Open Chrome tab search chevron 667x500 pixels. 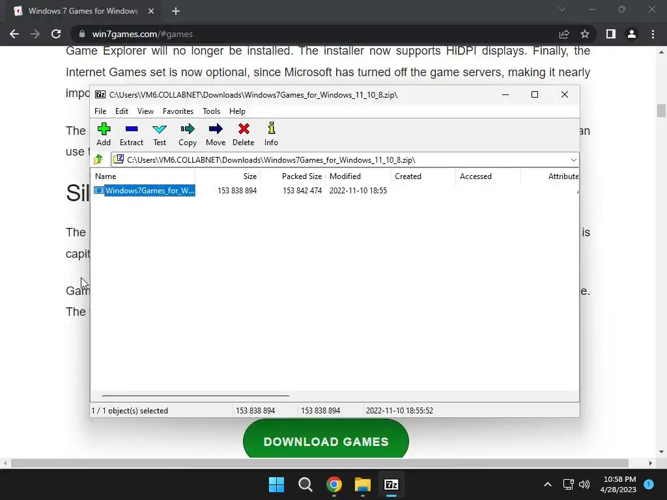(562, 9)
